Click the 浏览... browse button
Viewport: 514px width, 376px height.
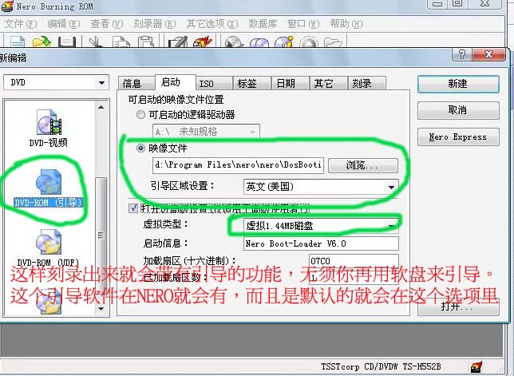(363, 165)
